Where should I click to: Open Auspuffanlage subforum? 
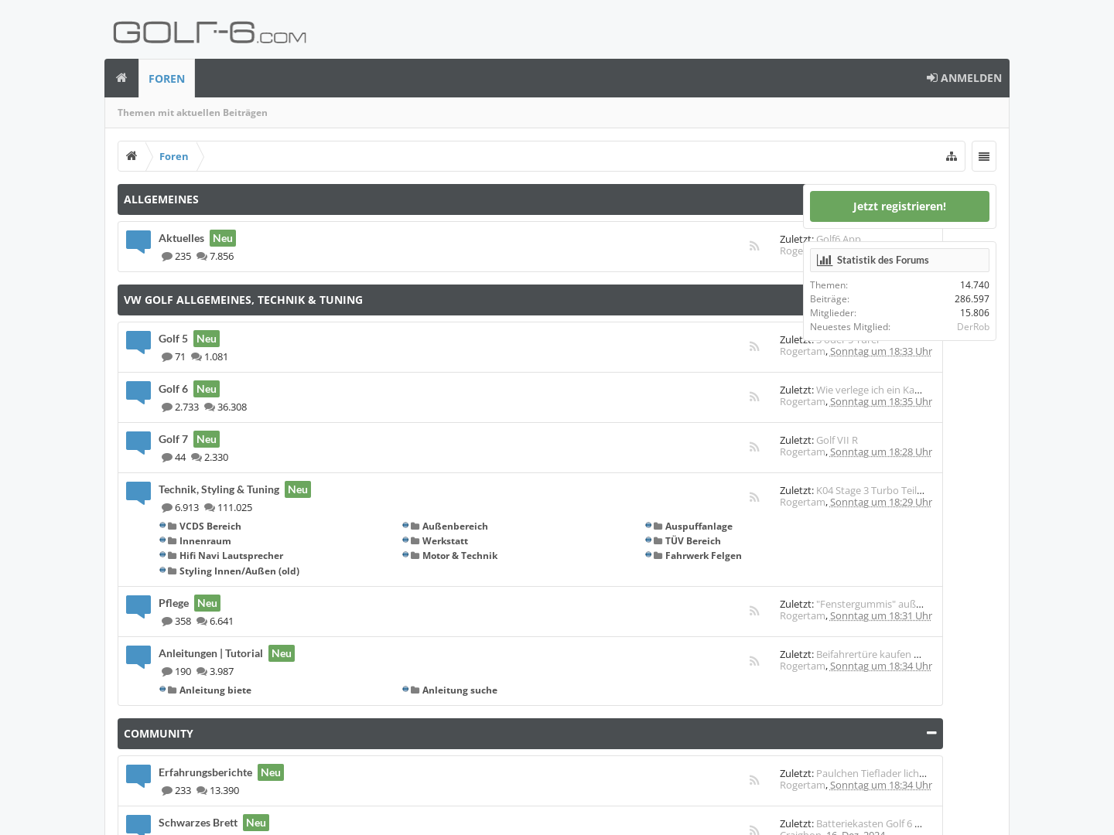point(699,527)
